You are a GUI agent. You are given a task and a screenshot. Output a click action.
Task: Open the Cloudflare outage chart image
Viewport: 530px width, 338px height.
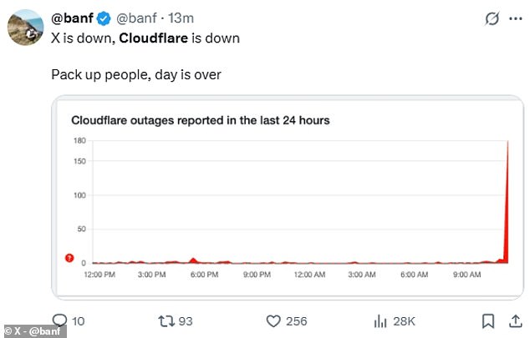coord(286,196)
